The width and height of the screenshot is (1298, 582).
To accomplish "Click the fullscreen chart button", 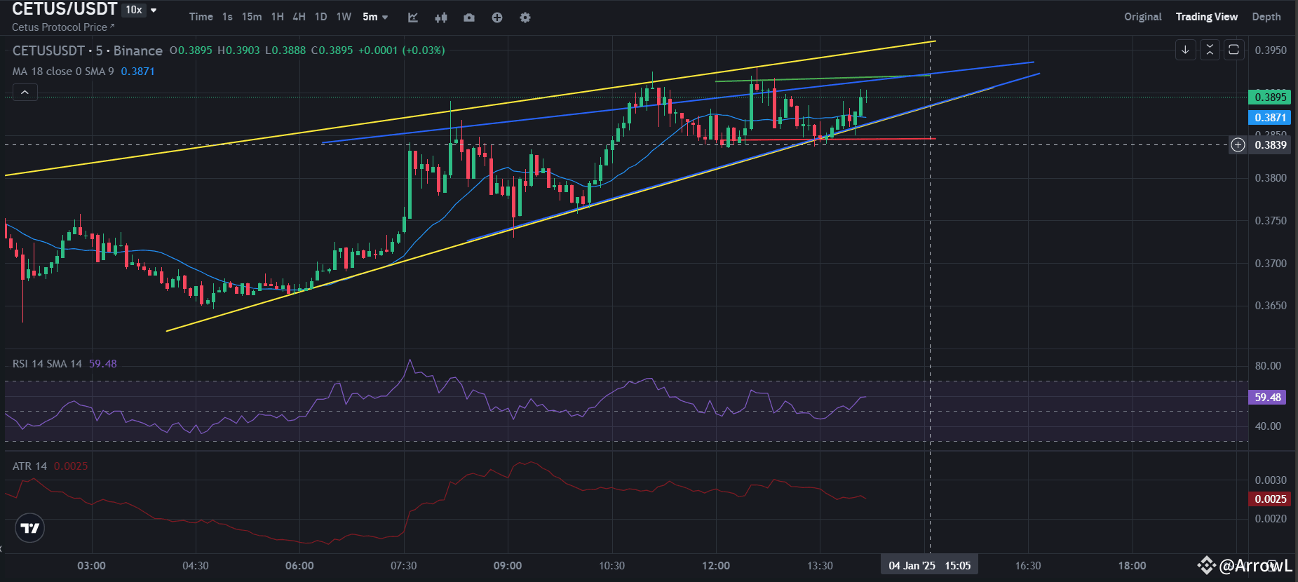I will point(1233,50).
